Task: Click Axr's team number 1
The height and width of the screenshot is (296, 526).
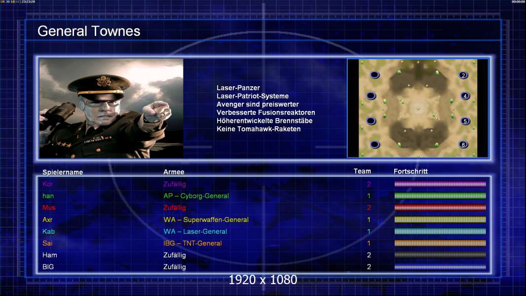Action: coord(369,220)
